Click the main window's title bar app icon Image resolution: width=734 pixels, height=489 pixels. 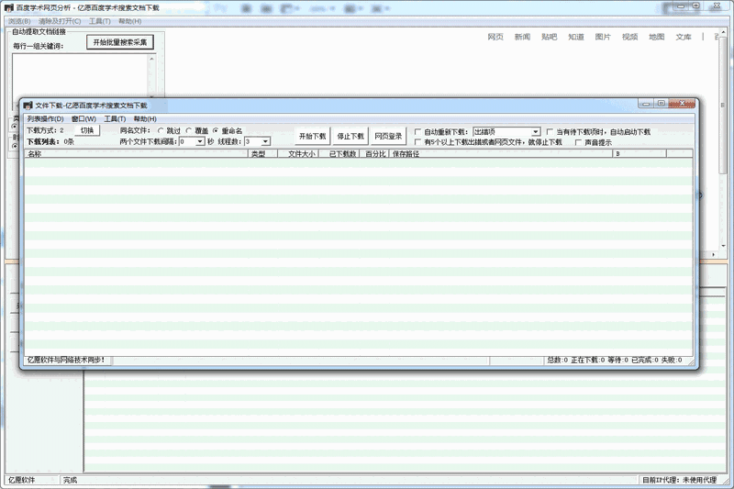click(x=8, y=6)
